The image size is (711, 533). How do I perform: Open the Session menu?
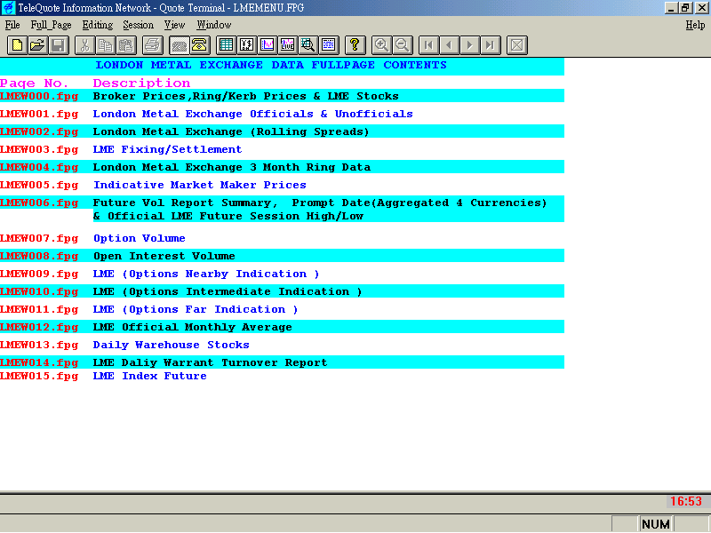(139, 25)
